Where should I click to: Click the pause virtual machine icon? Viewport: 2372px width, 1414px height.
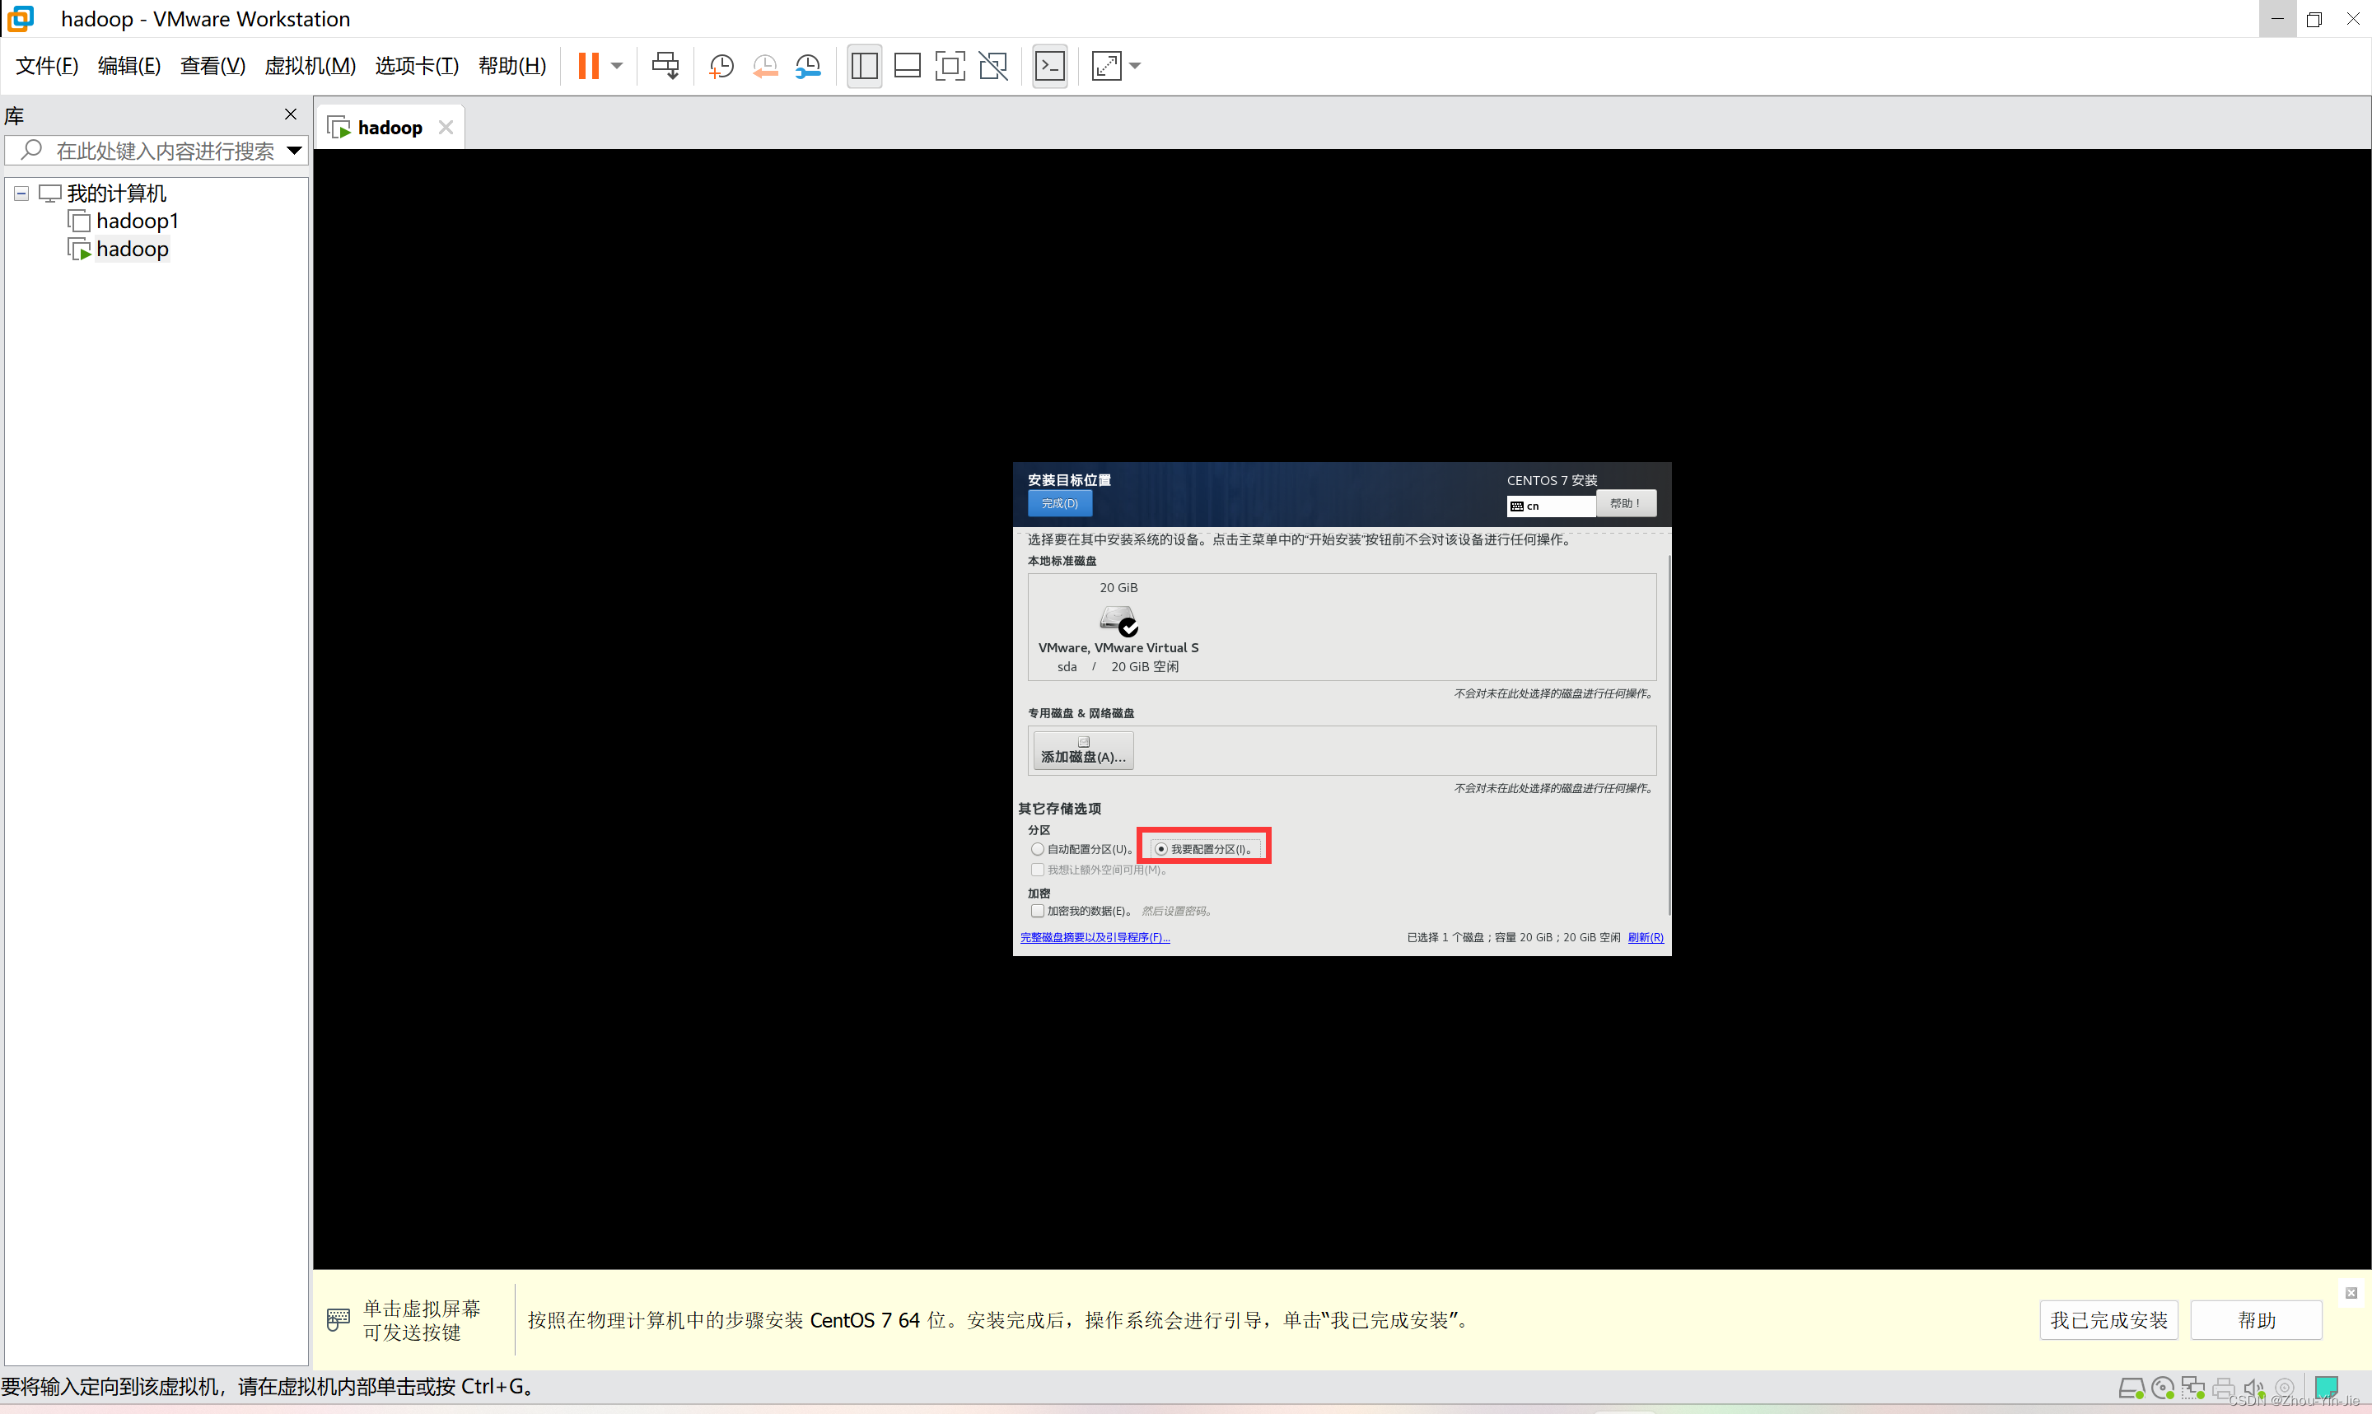coord(588,66)
